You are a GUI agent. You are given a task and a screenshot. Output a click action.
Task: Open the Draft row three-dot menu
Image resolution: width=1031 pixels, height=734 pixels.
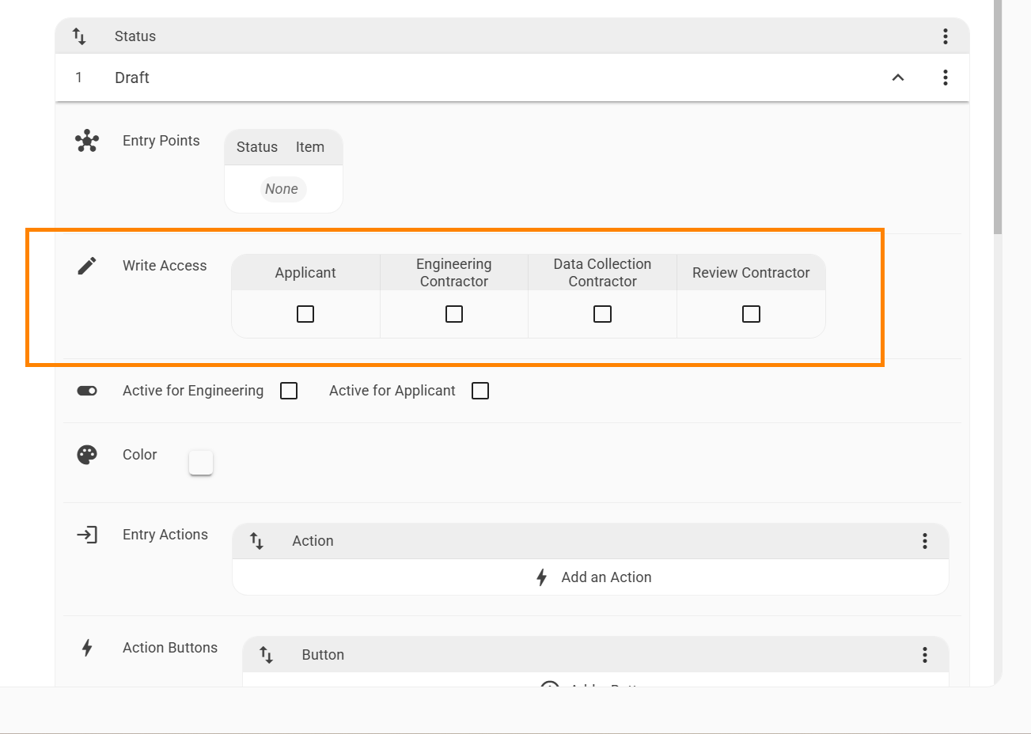pyautogui.click(x=945, y=78)
